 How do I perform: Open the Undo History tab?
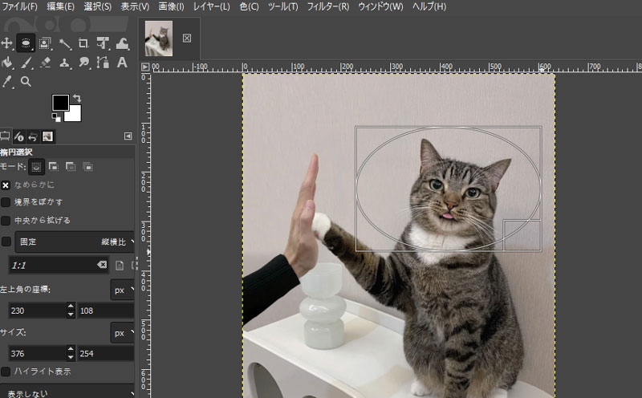click(x=33, y=136)
